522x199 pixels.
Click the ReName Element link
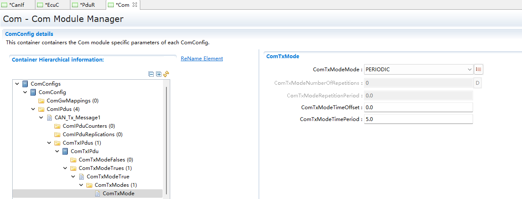[x=202, y=59]
